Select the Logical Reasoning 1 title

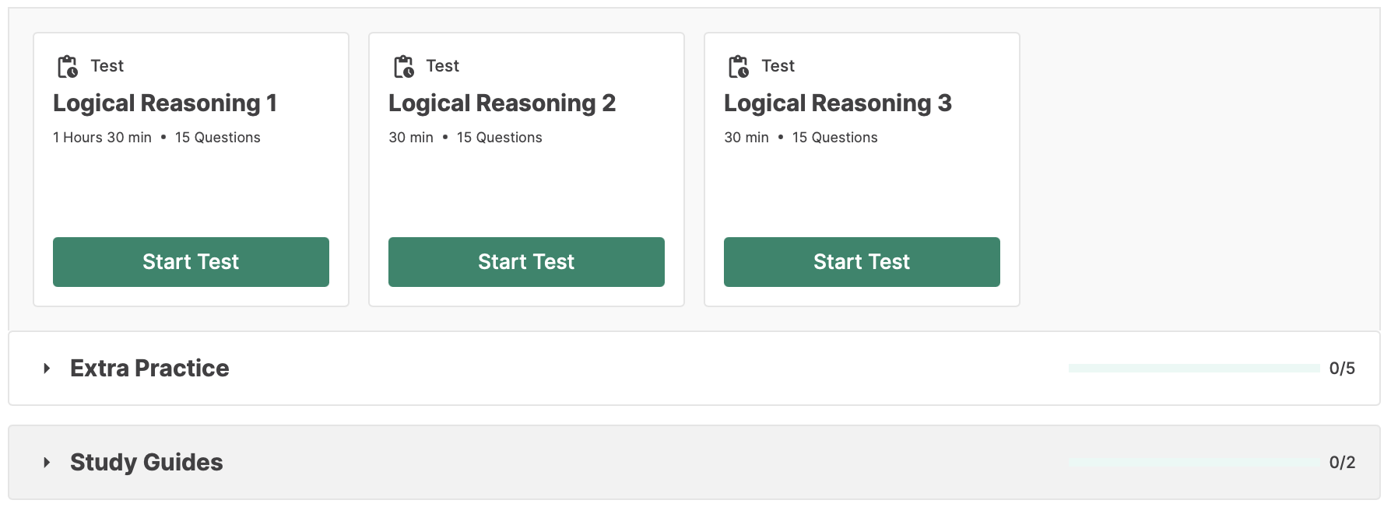click(x=165, y=103)
